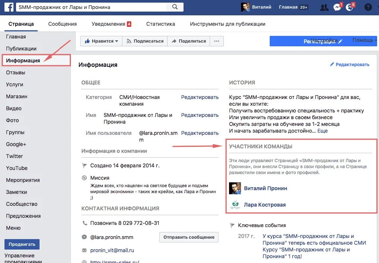Screen dimensions: 379x263
Task: Edit the Имя пользователя row
Action: [200, 133]
